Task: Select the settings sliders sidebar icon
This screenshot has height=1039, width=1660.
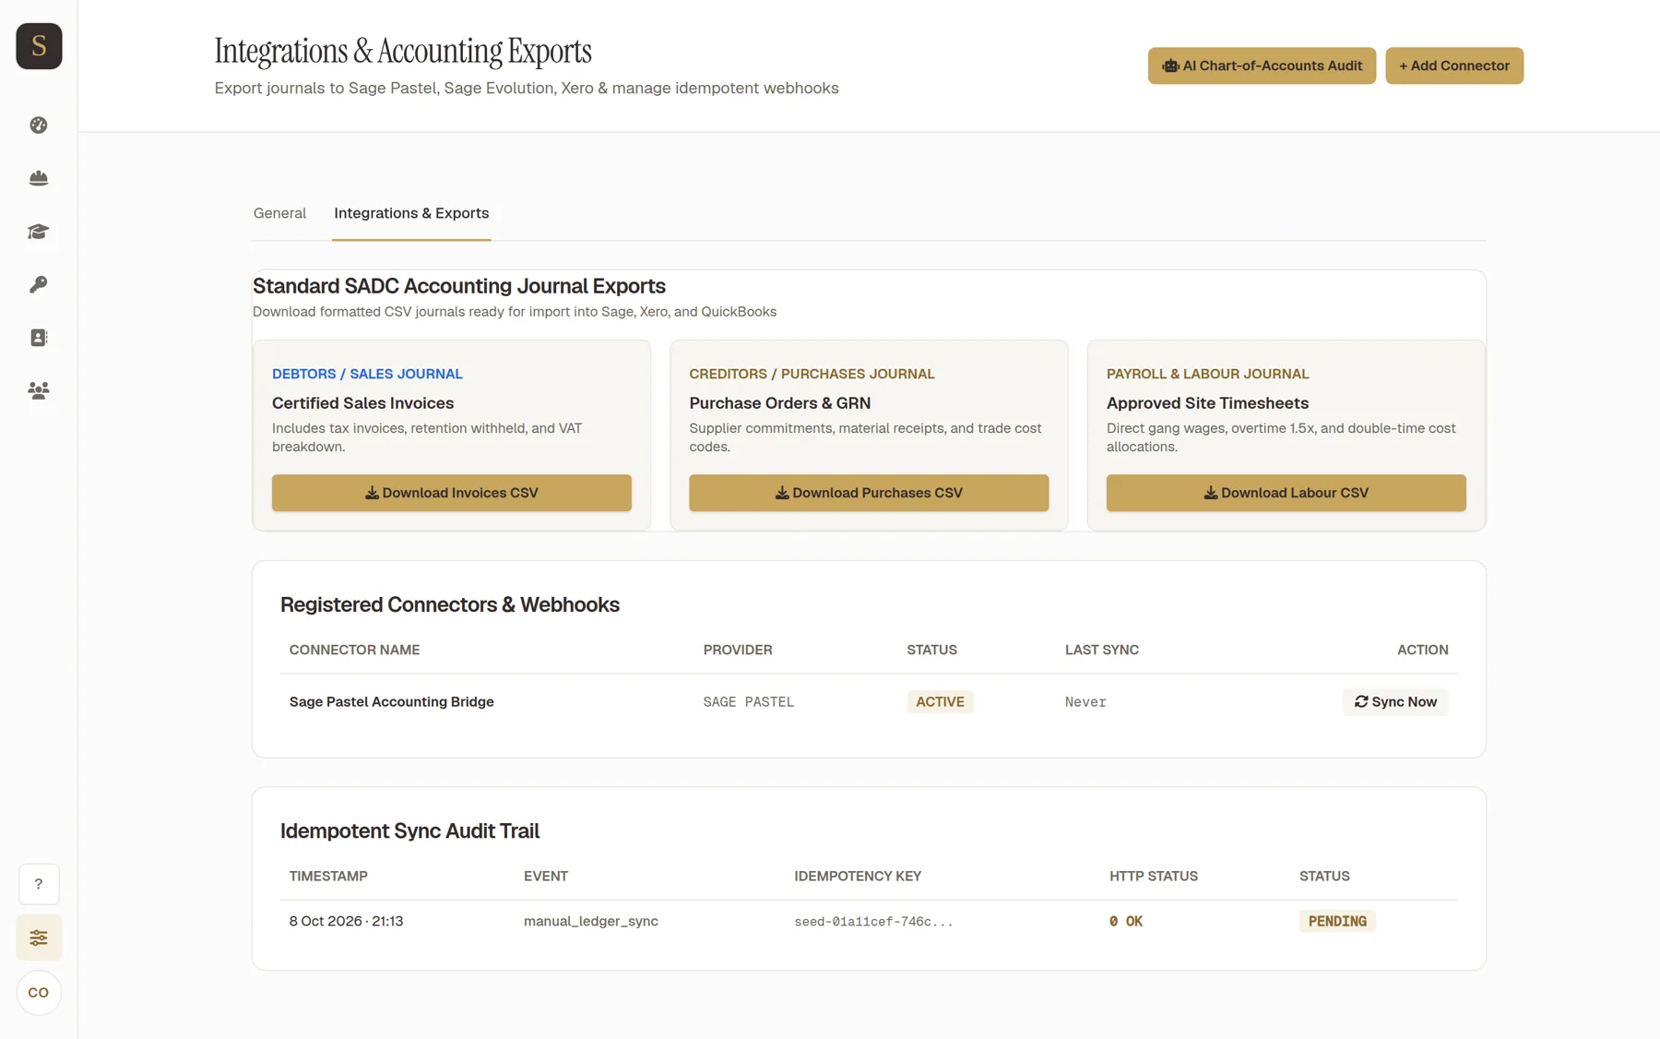Action: click(x=39, y=937)
